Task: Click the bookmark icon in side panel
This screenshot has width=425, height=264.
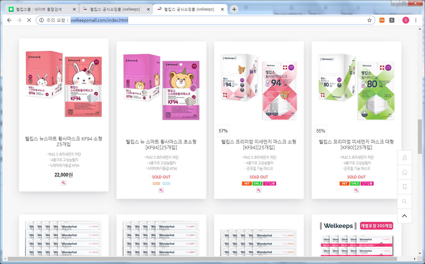Action: pyautogui.click(x=404, y=187)
